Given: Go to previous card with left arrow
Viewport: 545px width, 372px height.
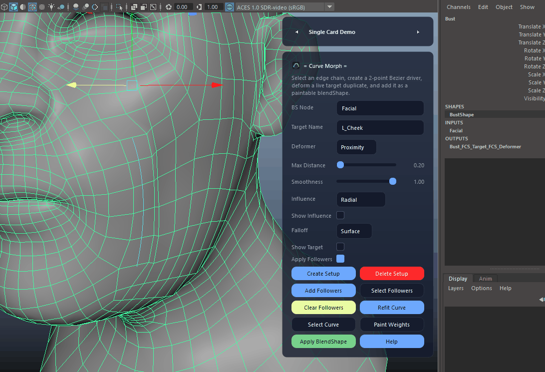Looking at the screenshot, I should (x=296, y=32).
